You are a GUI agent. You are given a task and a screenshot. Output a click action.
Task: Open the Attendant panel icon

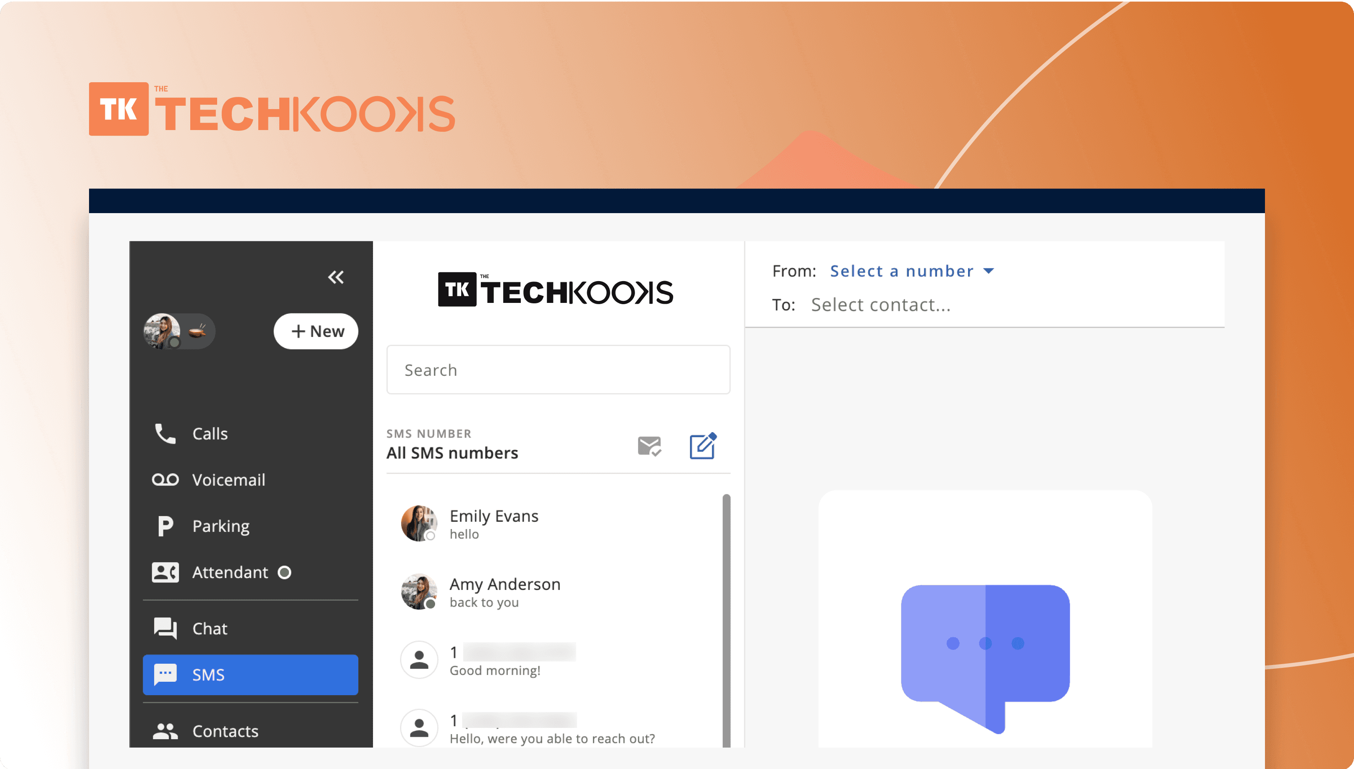point(165,572)
